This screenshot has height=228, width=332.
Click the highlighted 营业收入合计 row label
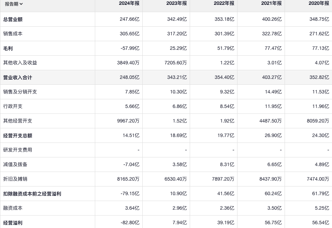pos(18,77)
